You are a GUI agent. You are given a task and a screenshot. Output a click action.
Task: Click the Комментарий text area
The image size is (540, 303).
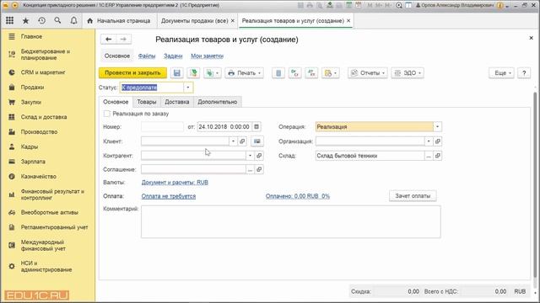pyautogui.click(x=290, y=222)
